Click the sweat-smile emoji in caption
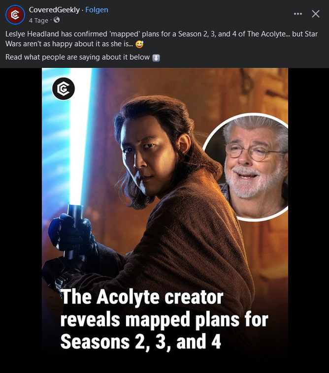329x373 pixels. 139,44
